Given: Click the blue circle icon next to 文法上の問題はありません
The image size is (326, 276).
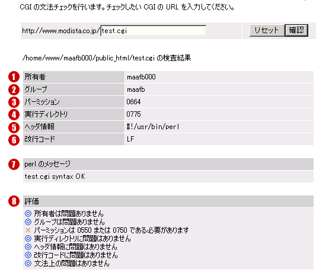Looking at the screenshot, I should click(28, 264).
